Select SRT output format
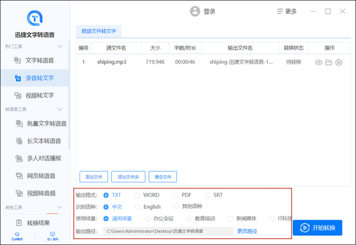 coord(208,195)
